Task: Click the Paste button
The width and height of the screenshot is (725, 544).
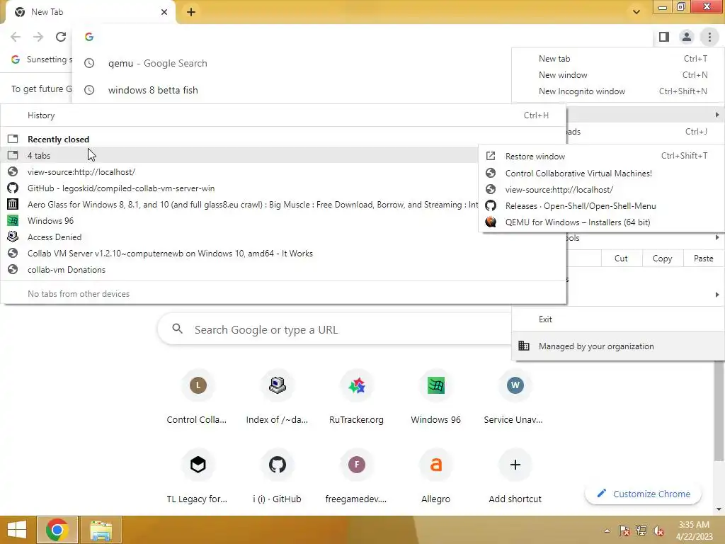Action: [703, 259]
